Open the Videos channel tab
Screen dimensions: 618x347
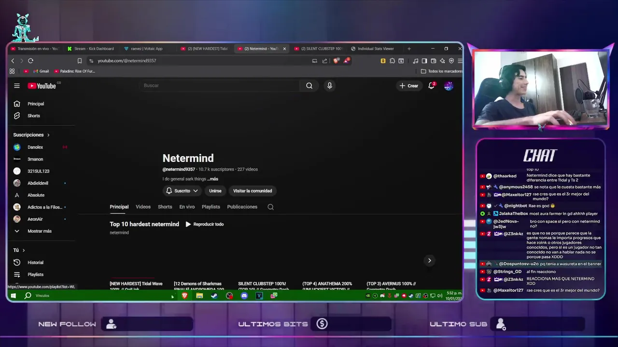143,207
